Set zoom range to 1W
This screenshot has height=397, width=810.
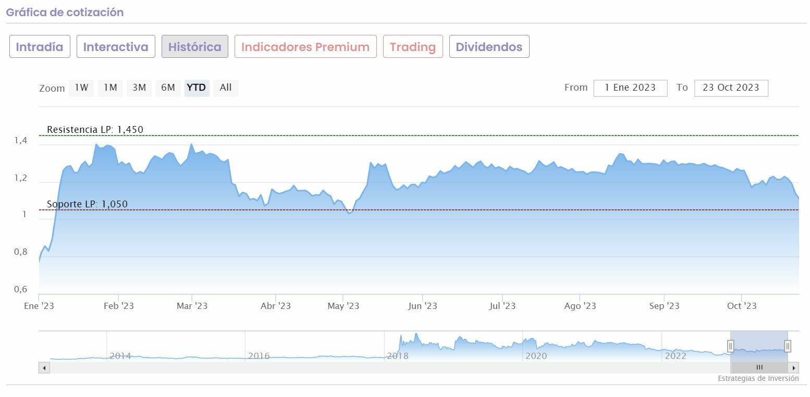(81, 88)
